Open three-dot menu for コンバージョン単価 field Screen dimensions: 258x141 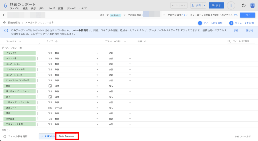tap(38, 69)
